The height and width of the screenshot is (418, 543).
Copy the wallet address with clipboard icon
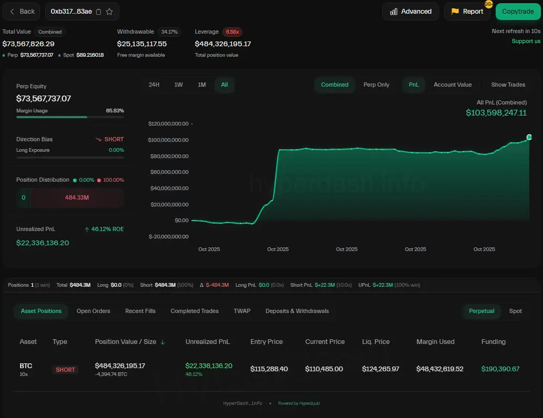[x=99, y=12]
